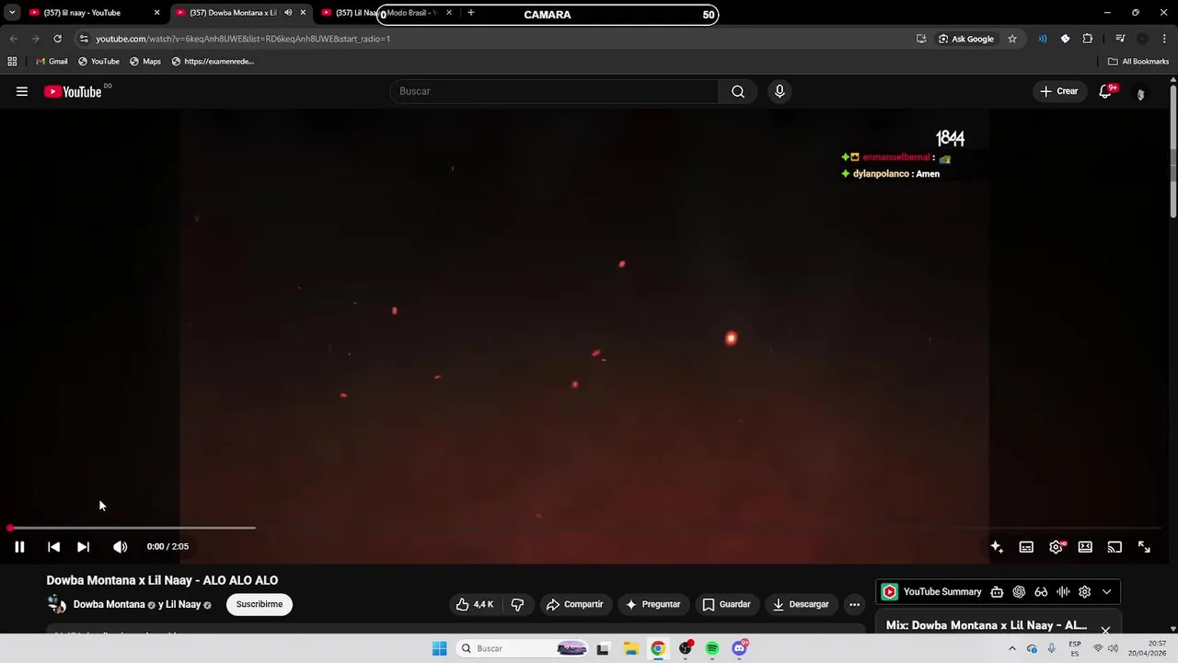1178x663 pixels.
Task: Open the media control music-note icon
Action: (1120, 39)
